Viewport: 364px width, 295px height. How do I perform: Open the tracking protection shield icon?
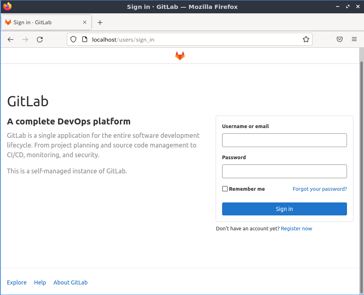point(73,39)
